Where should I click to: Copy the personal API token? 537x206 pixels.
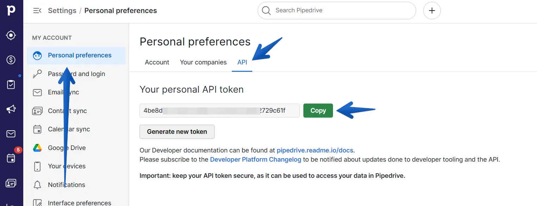point(318,111)
